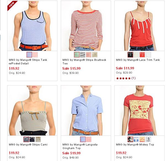Click the blue Stripe Tank product photo
This screenshot has height=161, width=166.
point(32,26)
